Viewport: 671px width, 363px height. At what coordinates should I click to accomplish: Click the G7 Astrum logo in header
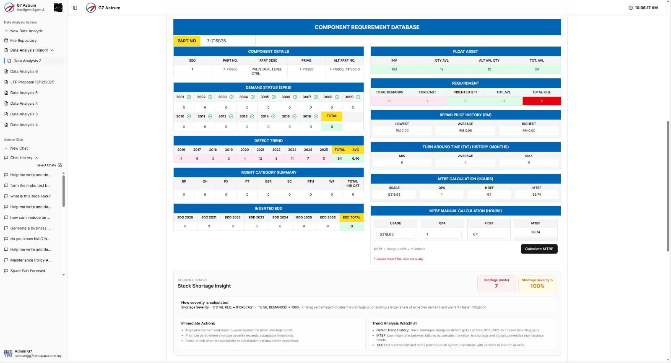coord(91,8)
